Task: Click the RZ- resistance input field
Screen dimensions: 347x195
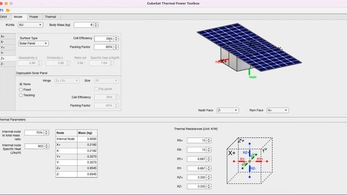Action: (x=197, y=186)
